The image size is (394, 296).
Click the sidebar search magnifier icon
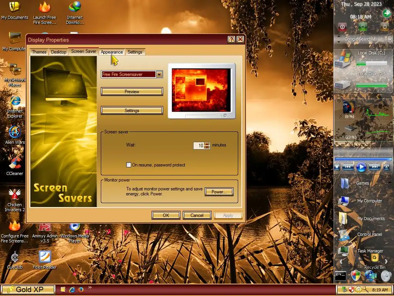coord(389,39)
